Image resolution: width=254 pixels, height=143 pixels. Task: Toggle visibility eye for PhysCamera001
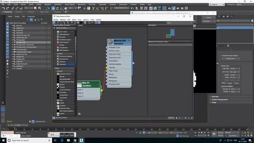[12, 49]
